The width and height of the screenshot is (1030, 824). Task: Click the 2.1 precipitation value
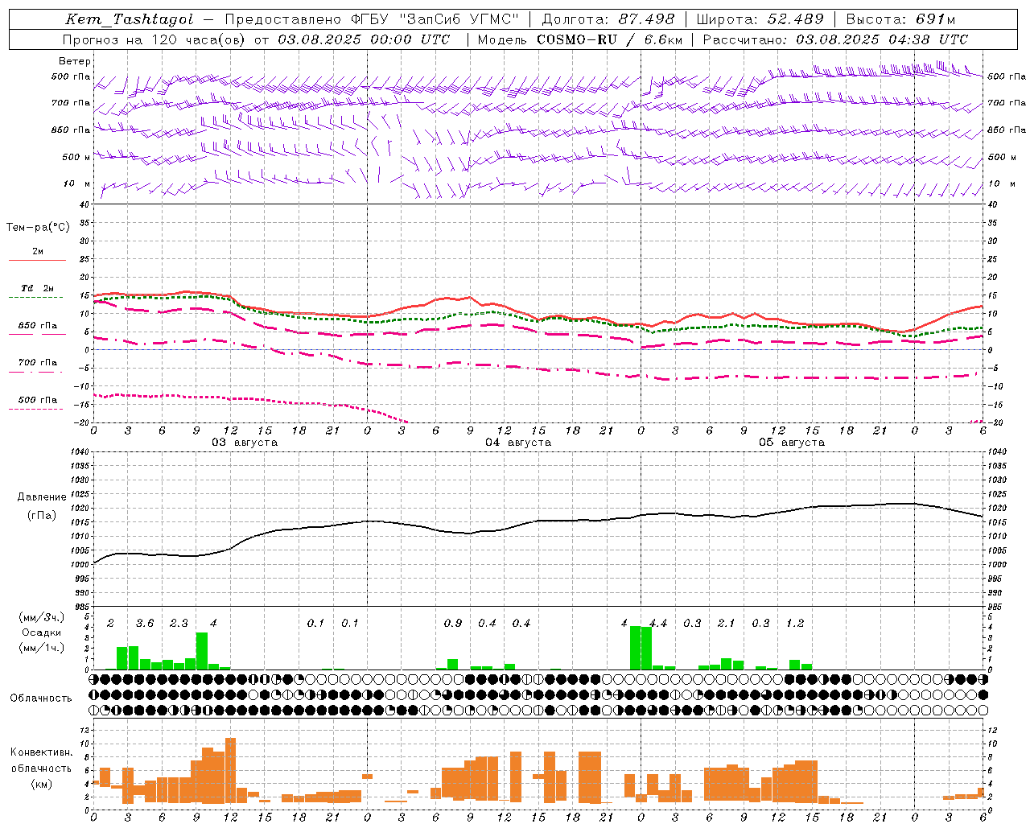[x=727, y=624]
